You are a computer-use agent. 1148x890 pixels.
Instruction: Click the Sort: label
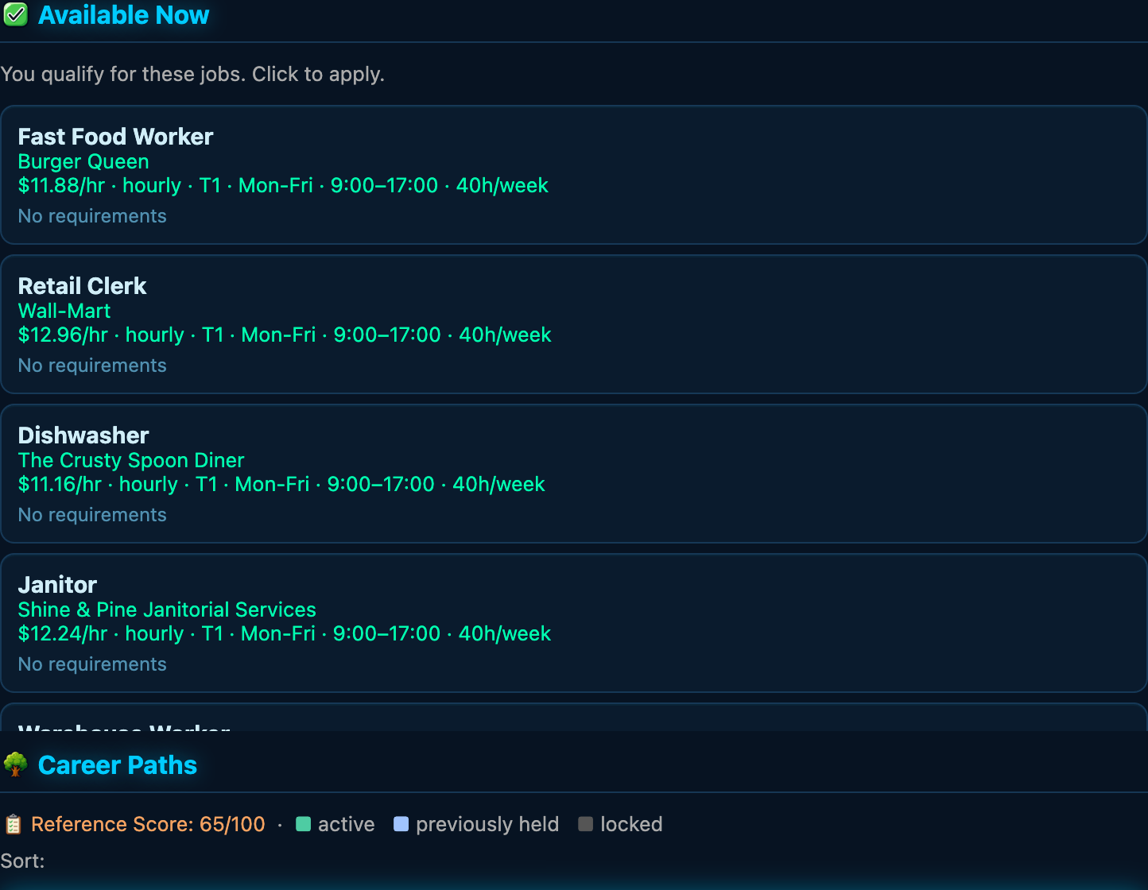pyautogui.click(x=23, y=861)
